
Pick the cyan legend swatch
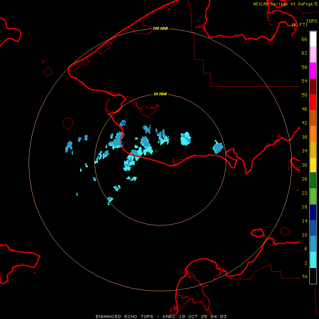click(313, 260)
